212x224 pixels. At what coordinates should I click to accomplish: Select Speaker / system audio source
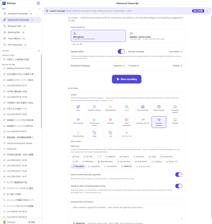click(155, 36)
